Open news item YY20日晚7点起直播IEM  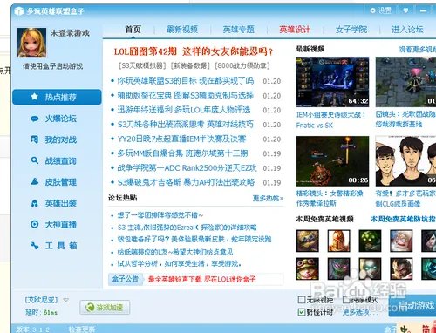[181, 139]
